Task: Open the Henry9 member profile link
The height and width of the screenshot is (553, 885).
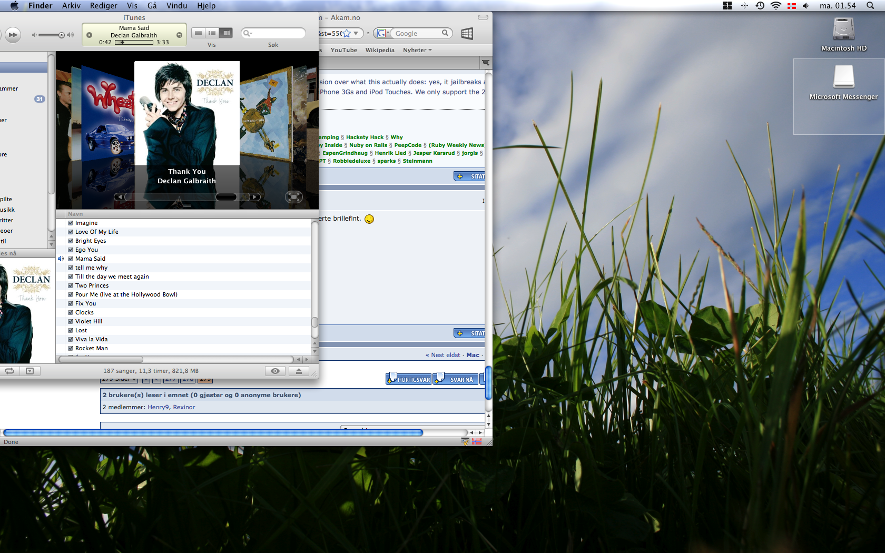Action: pyautogui.click(x=158, y=407)
